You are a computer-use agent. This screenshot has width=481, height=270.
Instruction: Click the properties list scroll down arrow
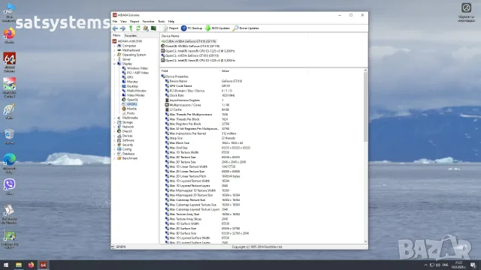pos(365,241)
